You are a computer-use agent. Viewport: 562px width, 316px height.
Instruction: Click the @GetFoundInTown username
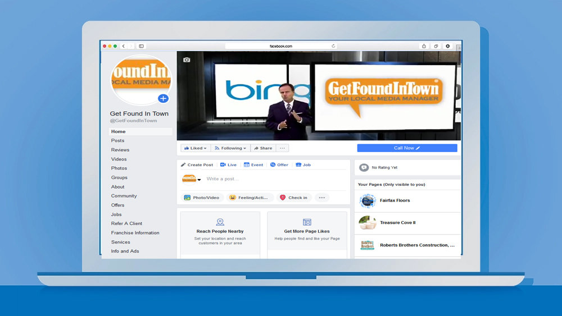click(x=133, y=121)
